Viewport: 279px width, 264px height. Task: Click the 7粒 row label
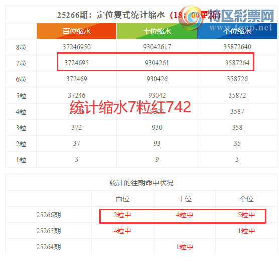pos(21,63)
